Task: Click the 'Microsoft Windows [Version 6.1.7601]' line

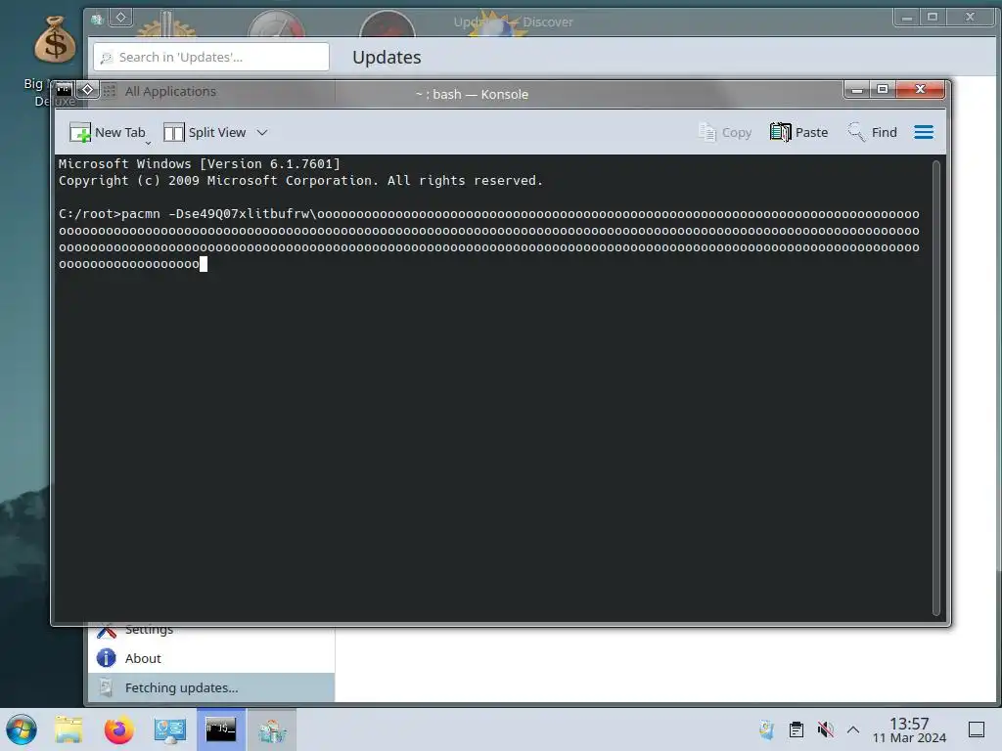Action: [x=200, y=164]
